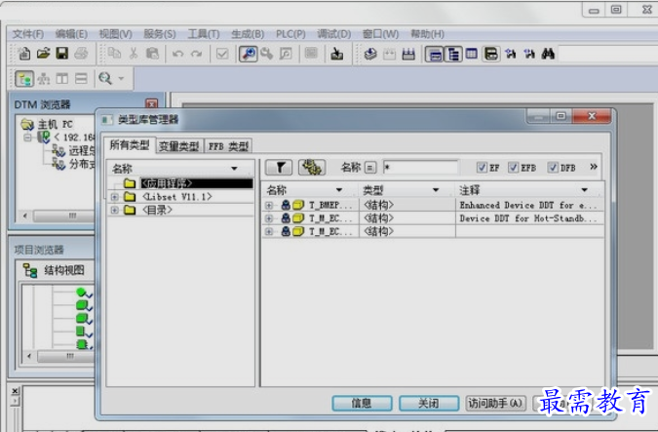
Task: Open the zoom dropdown arrow in second toolbar
Action: (x=121, y=78)
